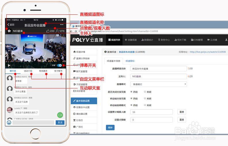Click the 直播频道名称 input field
This screenshot has height=146, width=228.
click(x=158, y=69)
